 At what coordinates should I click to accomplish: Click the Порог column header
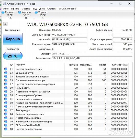pyautogui.click(x=100, y=65)
